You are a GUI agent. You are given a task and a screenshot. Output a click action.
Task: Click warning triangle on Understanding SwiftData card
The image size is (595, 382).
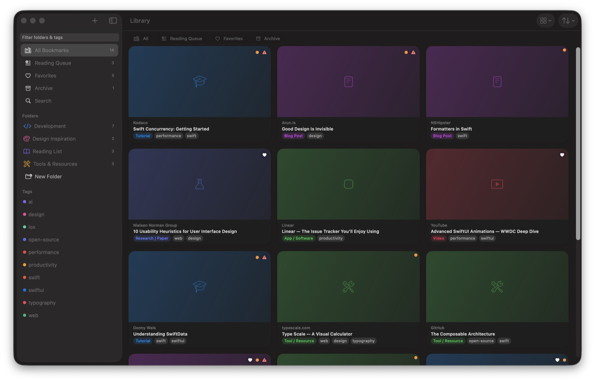pyautogui.click(x=264, y=258)
